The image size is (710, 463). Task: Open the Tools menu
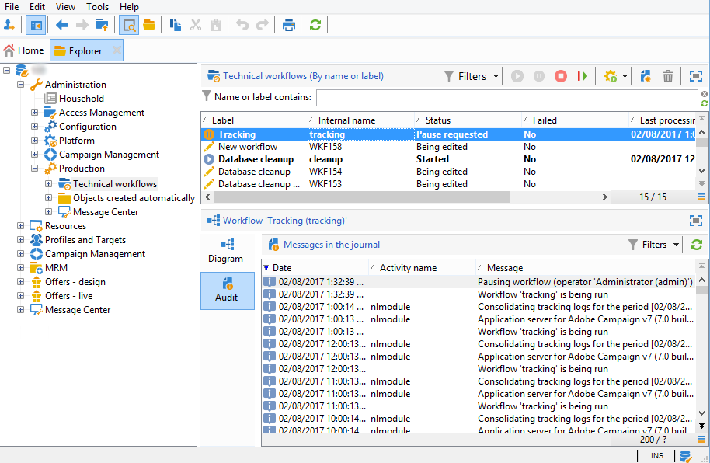click(97, 7)
